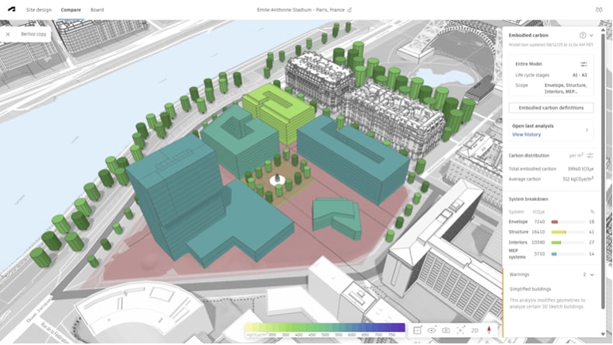
Task: Click the Warnings count 2
Action: (x=584, y=274)
